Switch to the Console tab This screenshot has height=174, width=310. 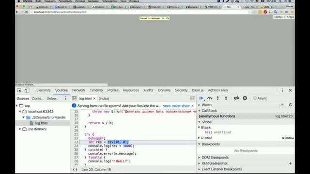(164, 90)
